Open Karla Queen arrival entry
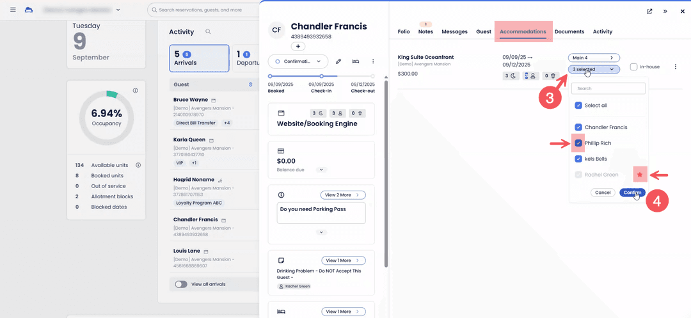The height and width of the screenshot is (318, 691). click(189, 139)
